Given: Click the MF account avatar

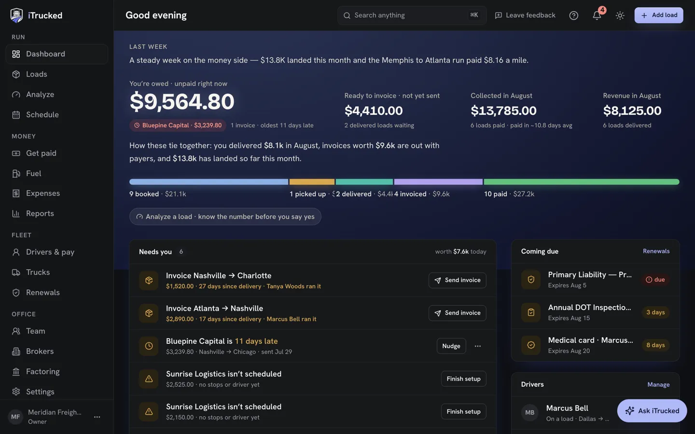Looking at the screenshot, I should (x=15, y=417).
